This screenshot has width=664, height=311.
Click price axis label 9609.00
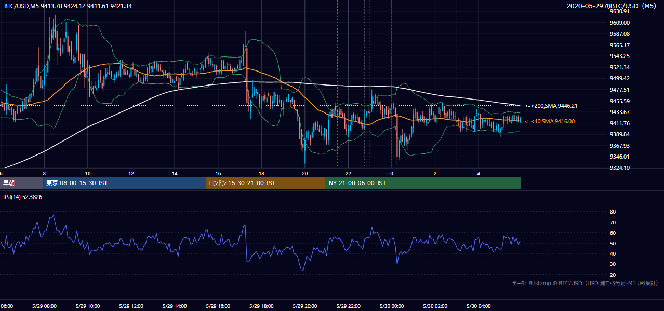point(620,23)
